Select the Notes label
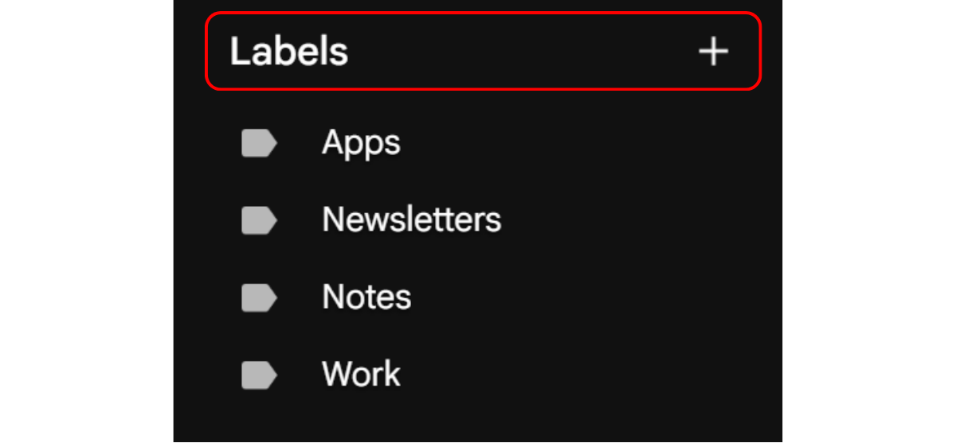Viewport: 956px width, 443px height. 366,297
